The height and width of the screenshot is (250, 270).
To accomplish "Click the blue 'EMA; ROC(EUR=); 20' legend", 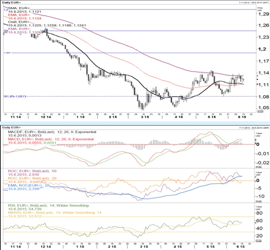I will coord(29,185).
